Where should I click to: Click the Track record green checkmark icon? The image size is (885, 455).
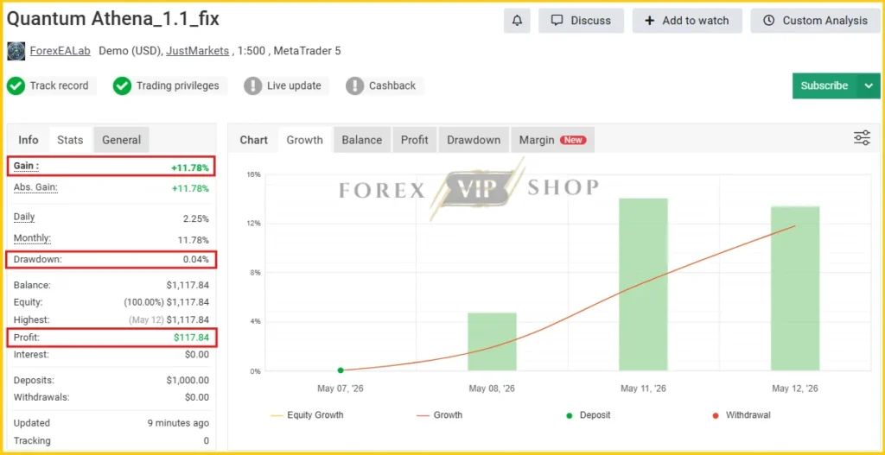click(x=16, y=86)
